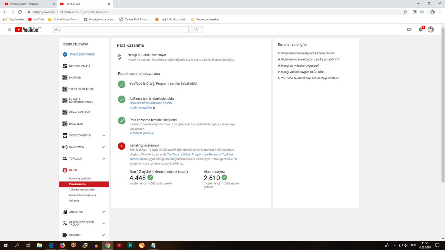This screenshot has height=250, width=445.
Task: Open Trend Bildirimleri in sidebar
Action: tap(81, 89)
